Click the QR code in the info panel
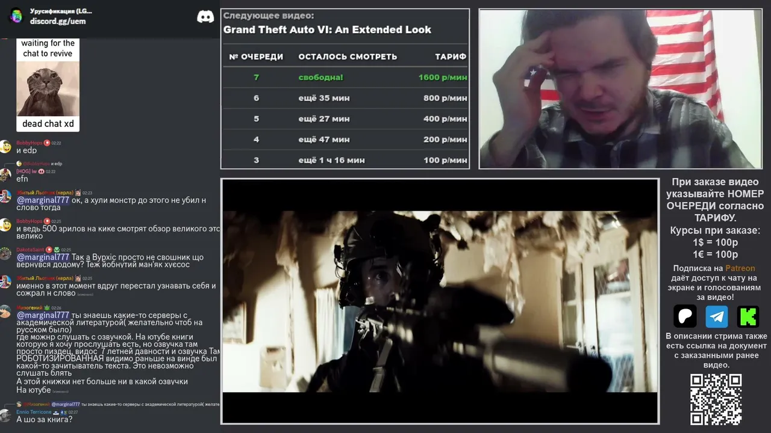The height and width of the screenshot is (433, 771). pos(716,399)
